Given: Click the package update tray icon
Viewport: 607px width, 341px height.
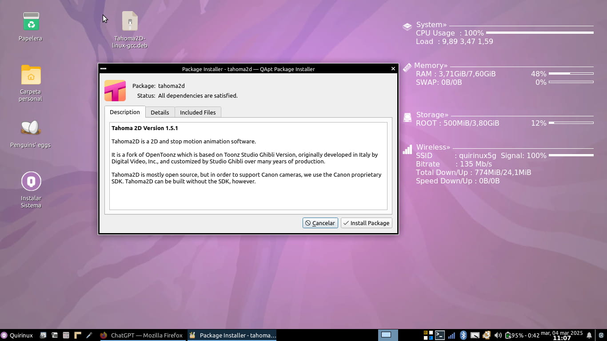Looking at the screenshot, I should [487, 335].
